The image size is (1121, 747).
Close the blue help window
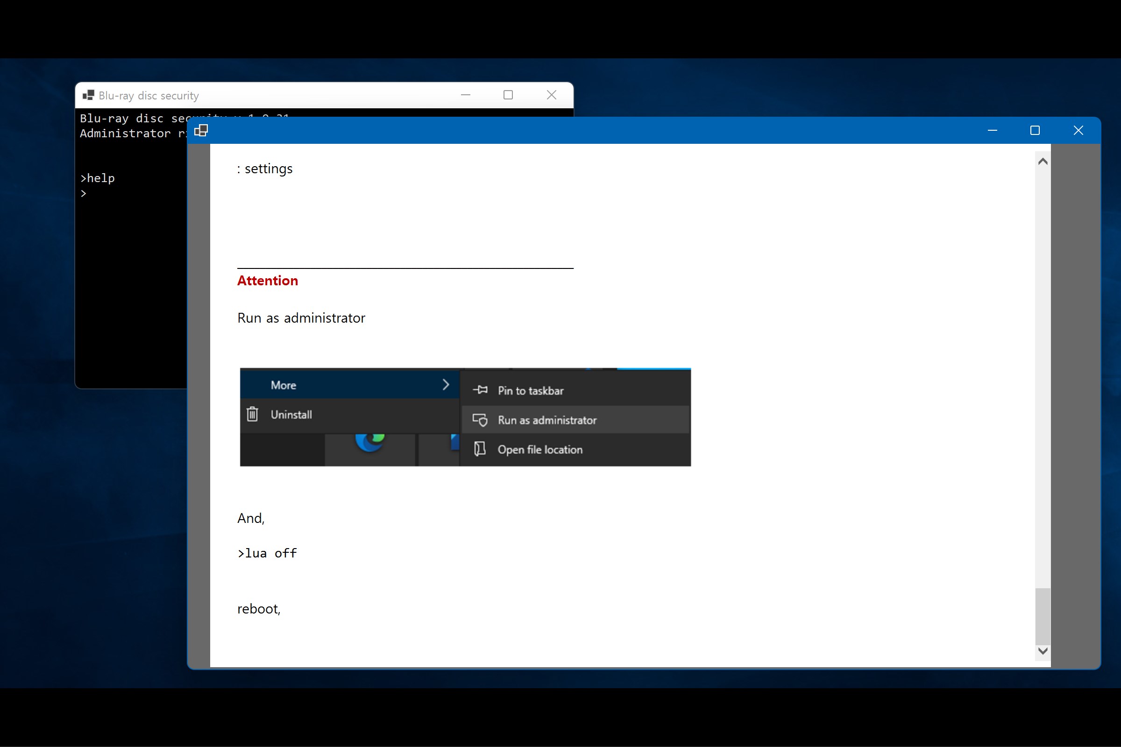click(1078, 131)
